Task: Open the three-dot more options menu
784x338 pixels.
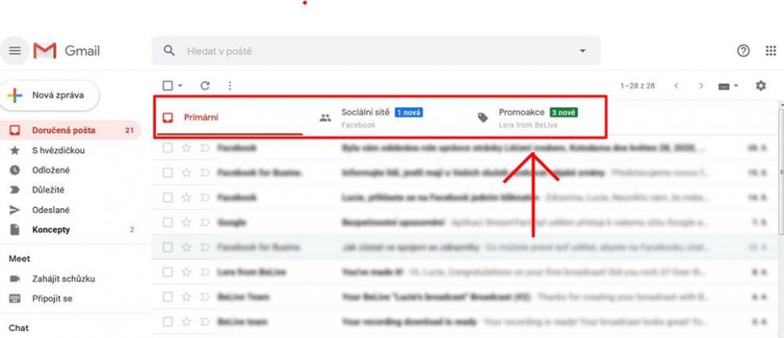Action: (x=230, y=86)
